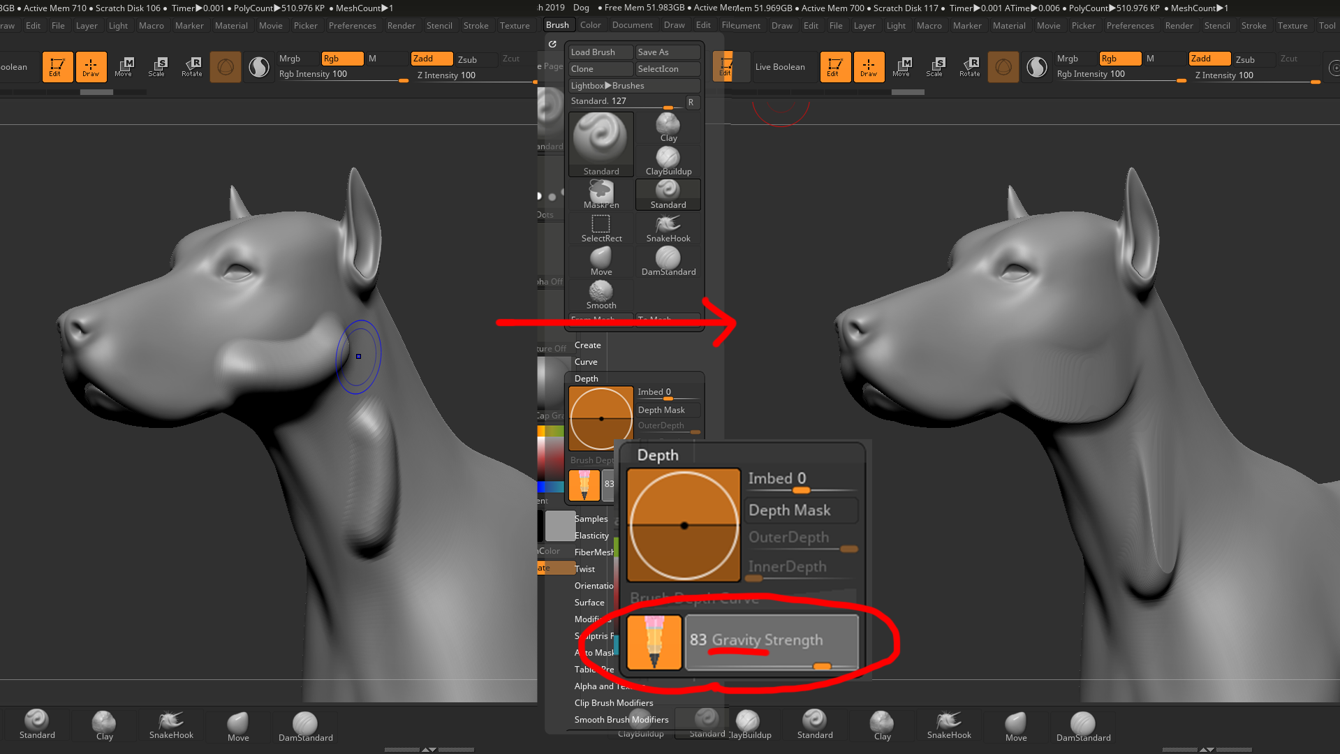This screenshot has height=754, width=1340.
Task: Click half-shaded sphere icon in left window
Action: 259,67
